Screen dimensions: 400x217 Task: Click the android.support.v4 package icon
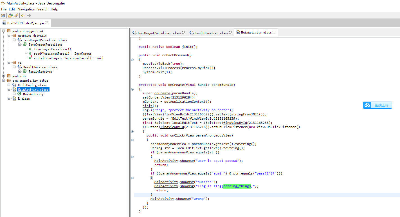coord(9,31)
